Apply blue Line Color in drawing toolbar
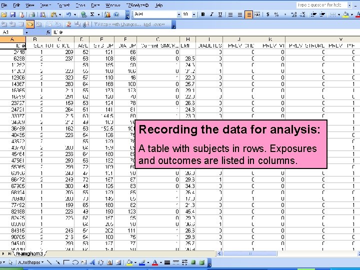Image resolution: width=360 pixels, height=270 pixels. pyautogui.click(x=142, y=262)
